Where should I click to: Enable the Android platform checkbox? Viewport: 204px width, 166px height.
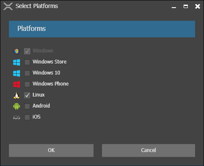(x=27, y=106)
